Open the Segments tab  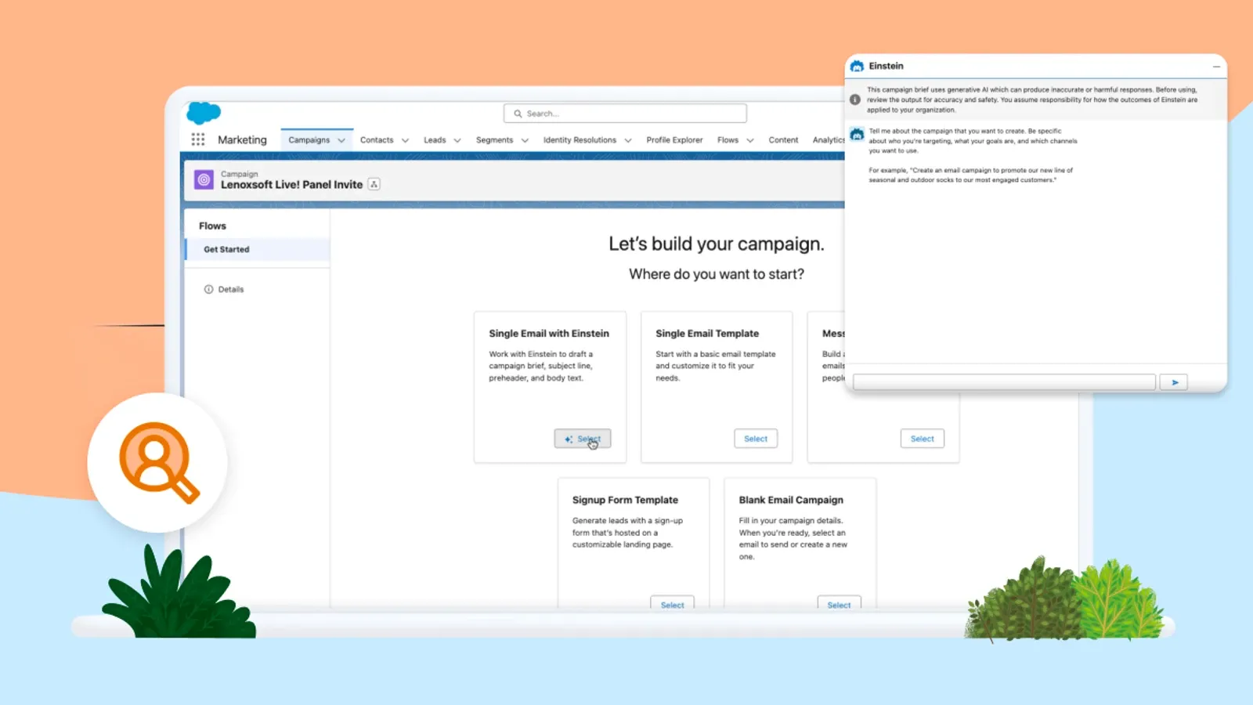(494, 139)
